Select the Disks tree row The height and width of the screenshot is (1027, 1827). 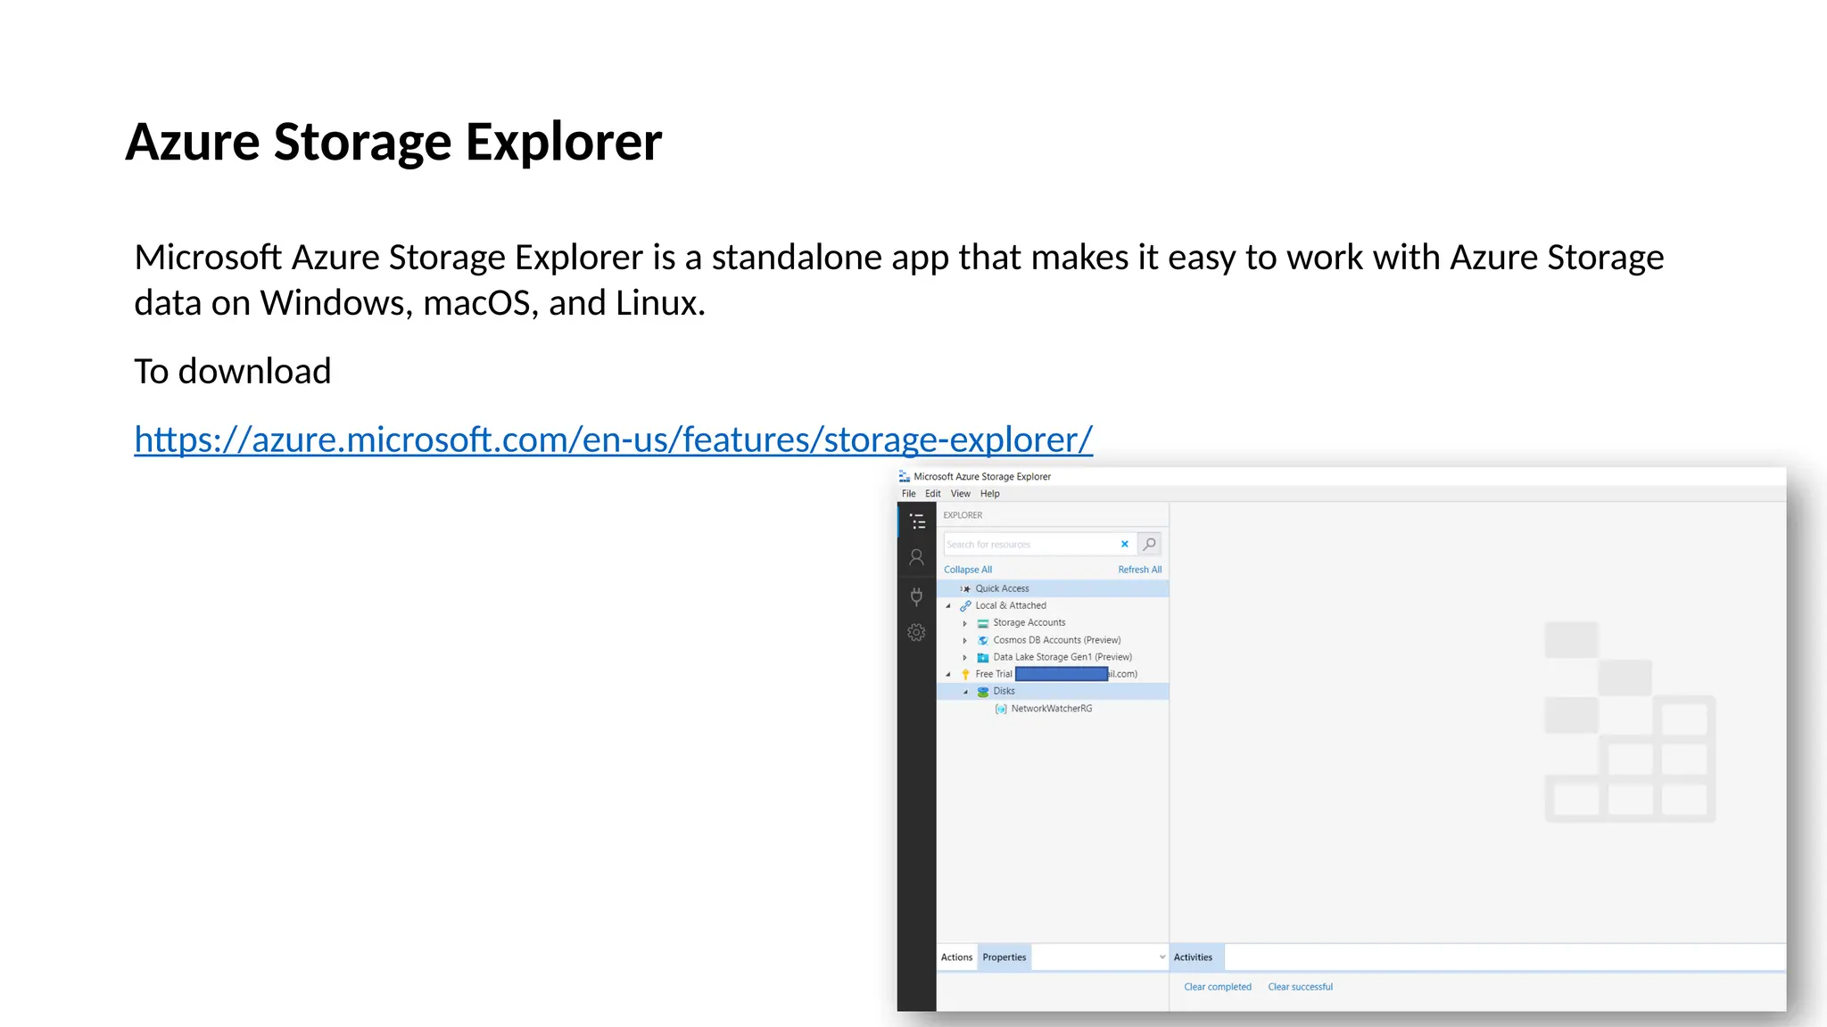(1053, 692)
